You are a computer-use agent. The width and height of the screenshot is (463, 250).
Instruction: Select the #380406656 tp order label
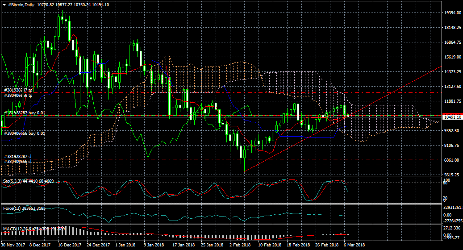(x=18, y=96)
